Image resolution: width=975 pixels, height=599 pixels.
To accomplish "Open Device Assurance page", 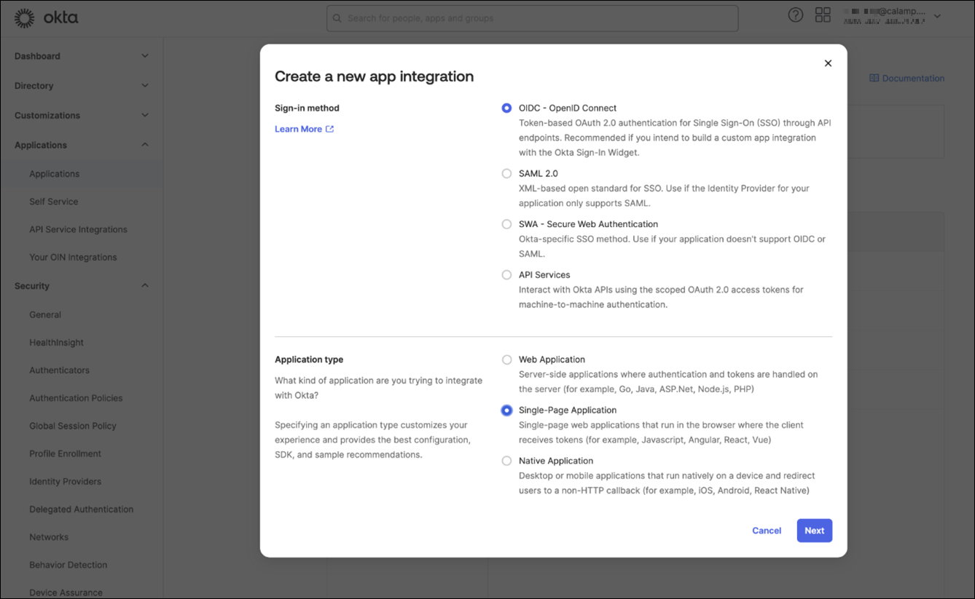I will (x=66, y=592).
